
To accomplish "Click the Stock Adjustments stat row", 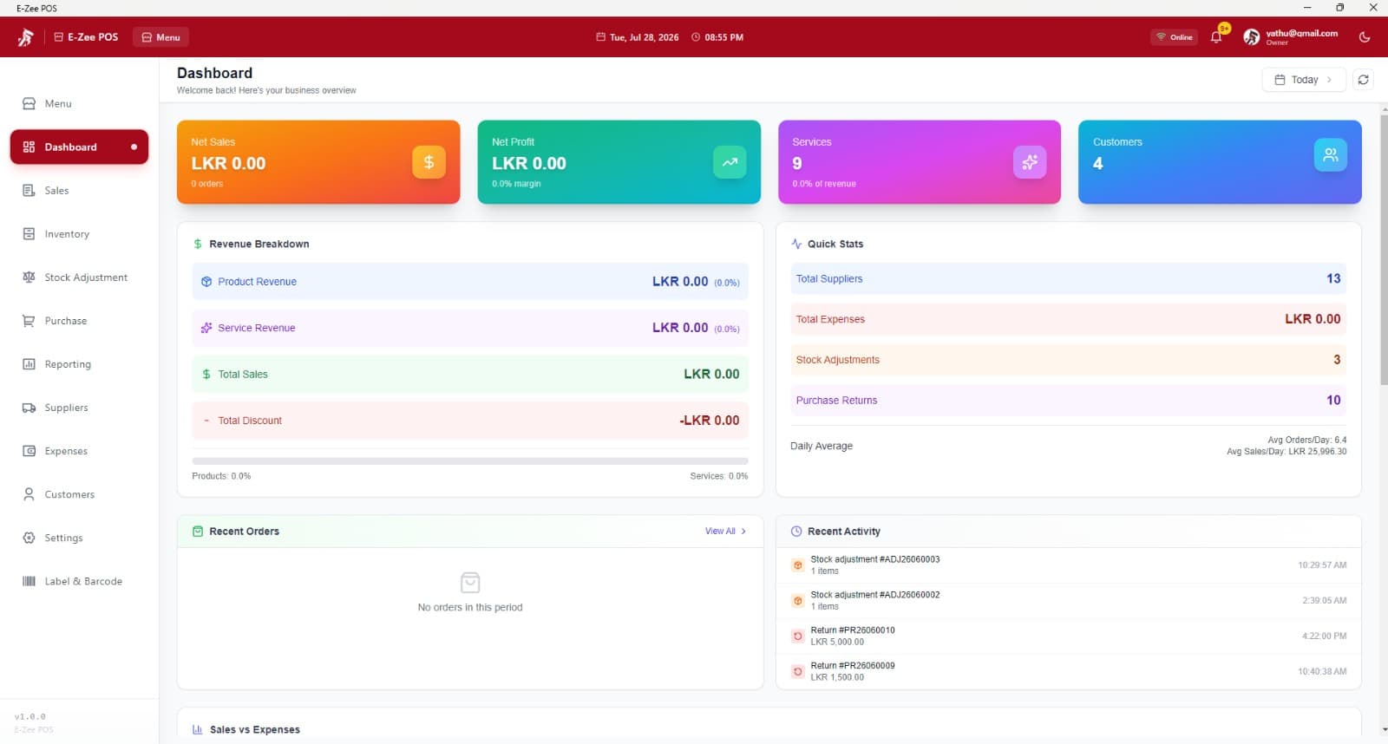I will (x=1068, y=360).
